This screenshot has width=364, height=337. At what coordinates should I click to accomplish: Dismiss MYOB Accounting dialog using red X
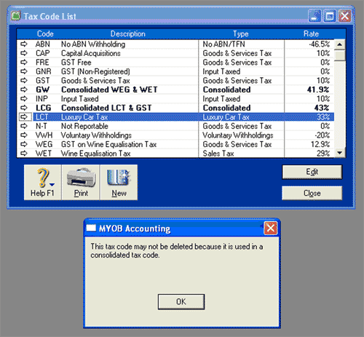(271, 228)
